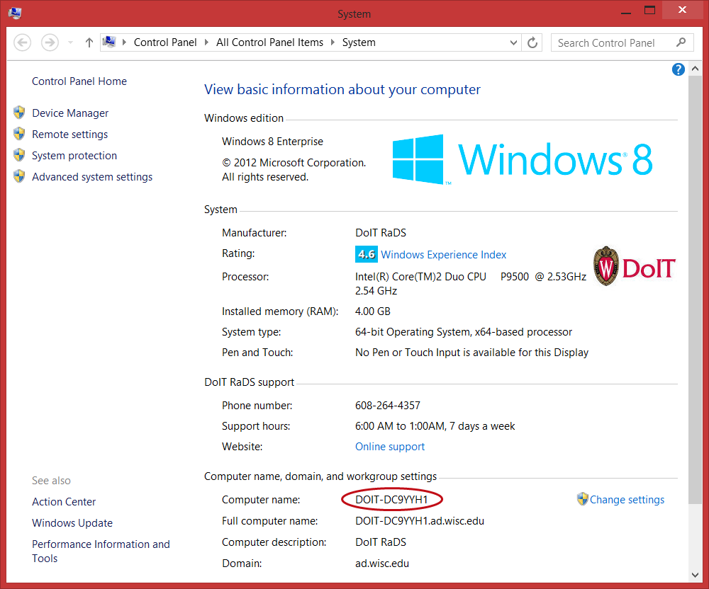Viewport: 709px width, 589px height.
Task: Click the phone number 608-264-4357
Action: [388, 406]
